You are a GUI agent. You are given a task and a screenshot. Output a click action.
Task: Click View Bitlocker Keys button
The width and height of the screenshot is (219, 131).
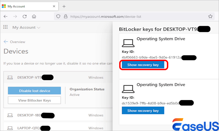click(x=34, y=100)
